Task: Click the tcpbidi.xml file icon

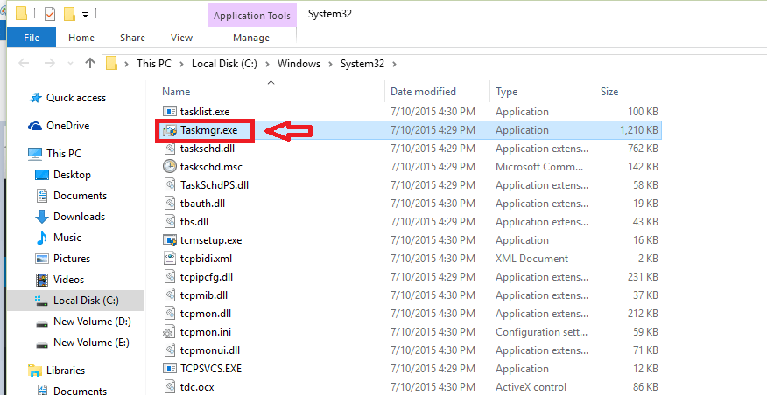Action: [170, 259]
